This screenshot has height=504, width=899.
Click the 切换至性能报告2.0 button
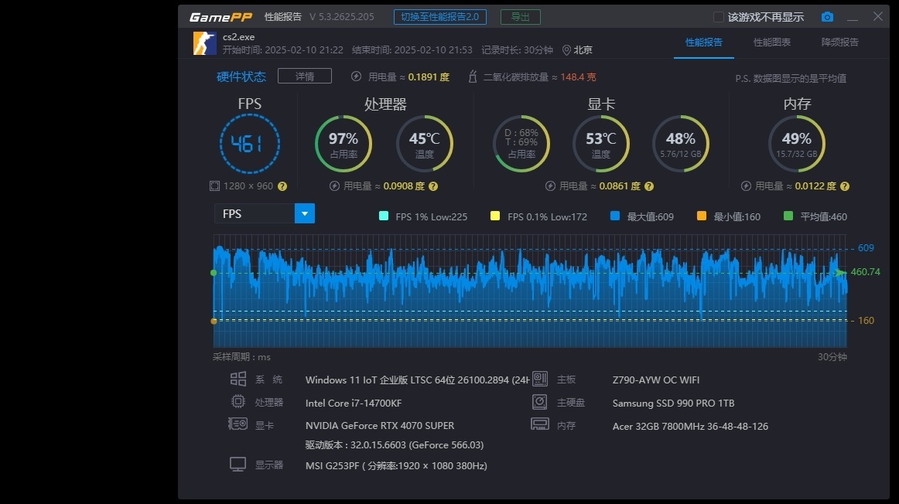click(439, 16)
